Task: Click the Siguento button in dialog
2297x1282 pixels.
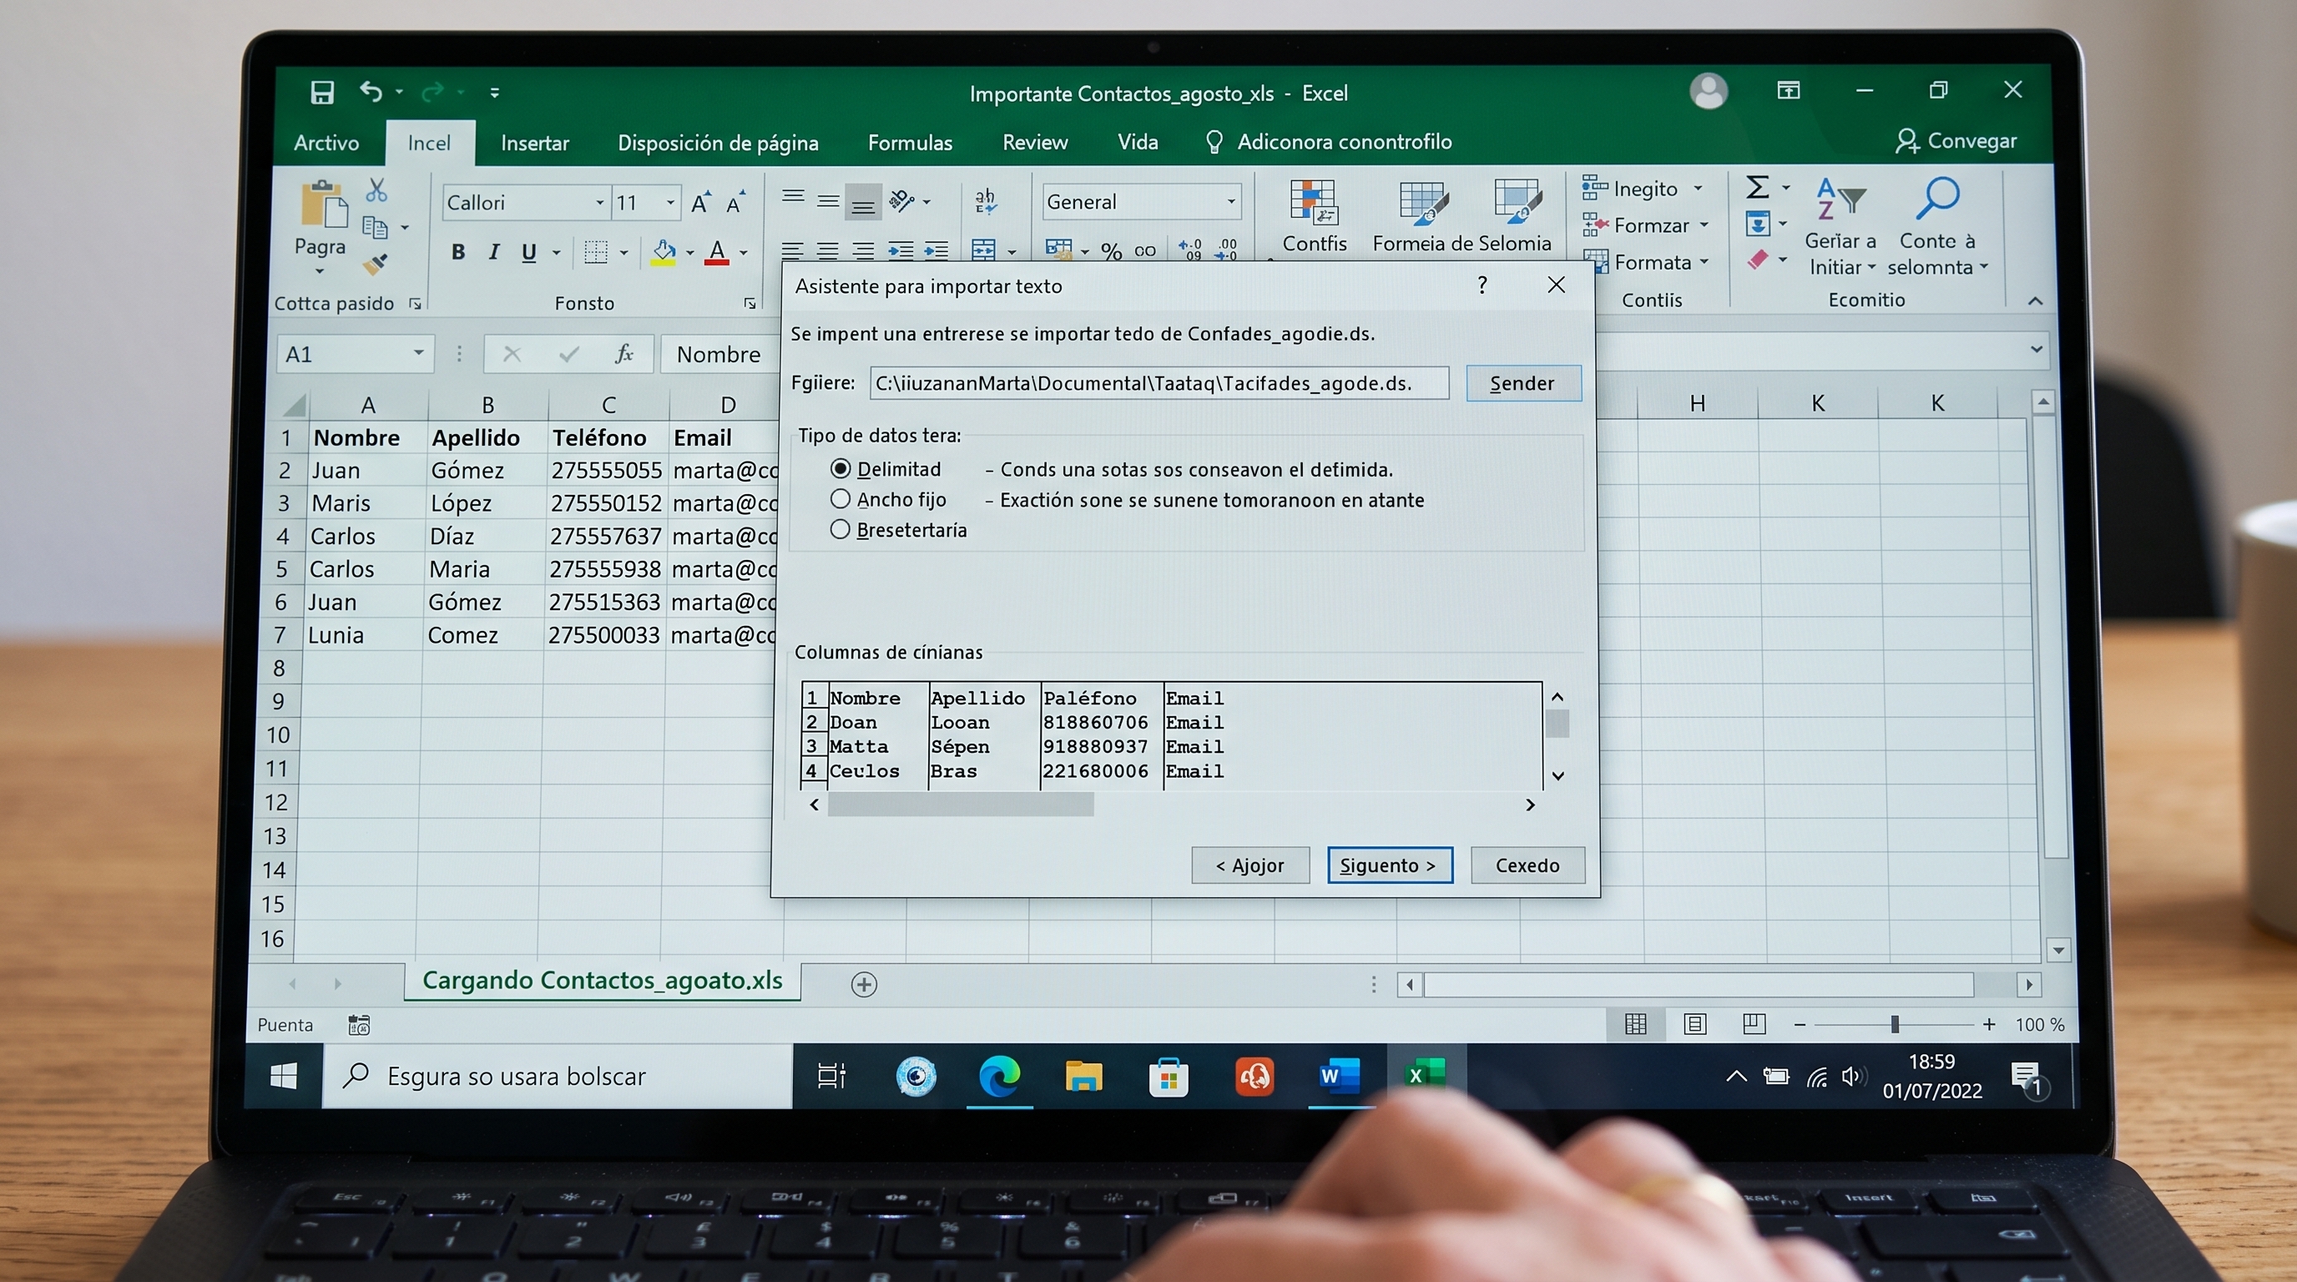Action: pos(1389,865)
